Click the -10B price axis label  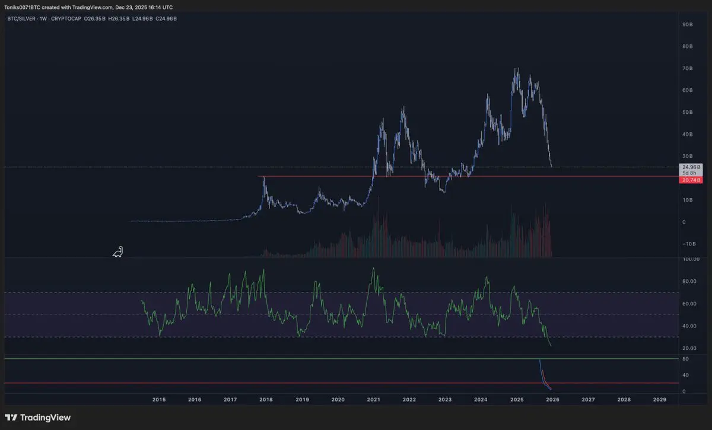coord(688,244)
